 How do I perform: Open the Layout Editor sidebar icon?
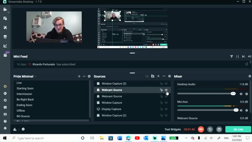pos(5,19)
